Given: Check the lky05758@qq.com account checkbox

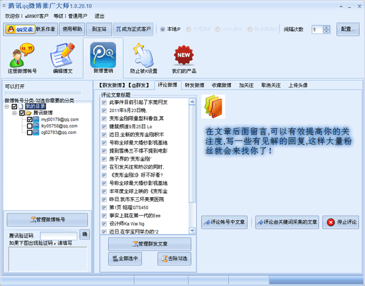Looking at the screenshot, I should point(30,126).
